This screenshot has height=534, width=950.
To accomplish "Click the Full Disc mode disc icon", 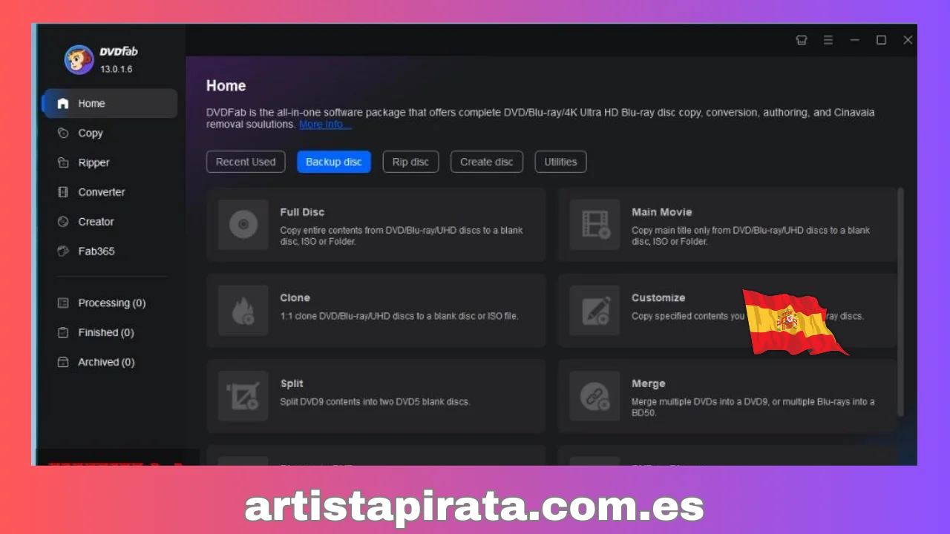I will pyautogui.click(x=243, y=224).
